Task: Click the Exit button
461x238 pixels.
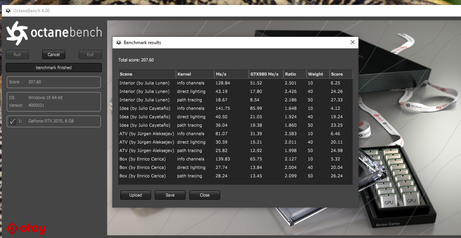Action: [x=90, y=55]
